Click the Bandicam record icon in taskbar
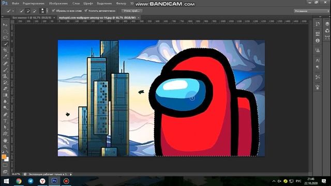331x186 pixels. (x=66, y=181)
